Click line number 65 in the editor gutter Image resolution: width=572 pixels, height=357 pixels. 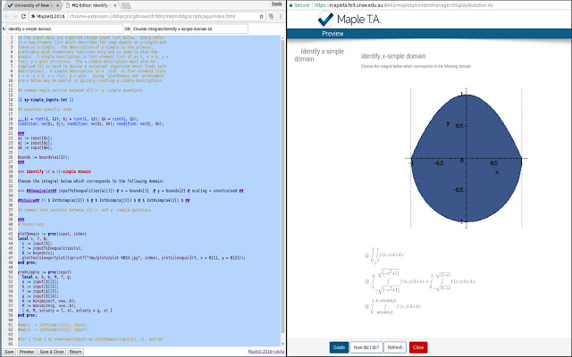[x=11, y=344]
